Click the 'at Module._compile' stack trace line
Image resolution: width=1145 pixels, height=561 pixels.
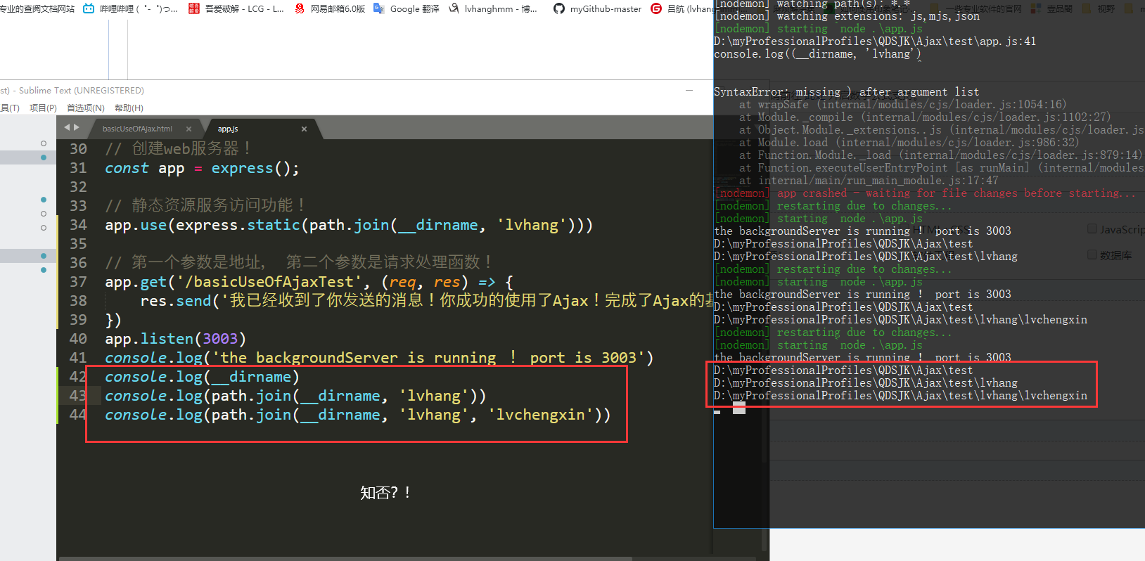click(925, 117)
